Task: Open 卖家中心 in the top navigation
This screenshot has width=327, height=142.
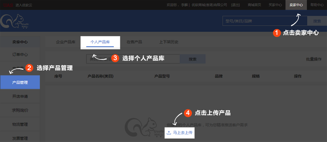Action: [296, 5]
